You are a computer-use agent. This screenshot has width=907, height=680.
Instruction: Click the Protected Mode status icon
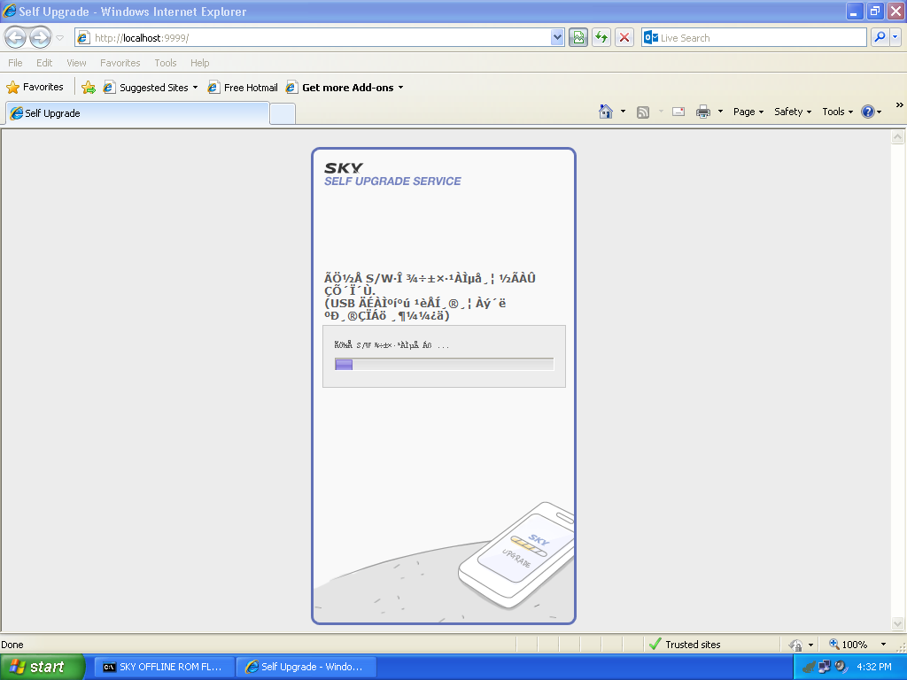[796, 645]
